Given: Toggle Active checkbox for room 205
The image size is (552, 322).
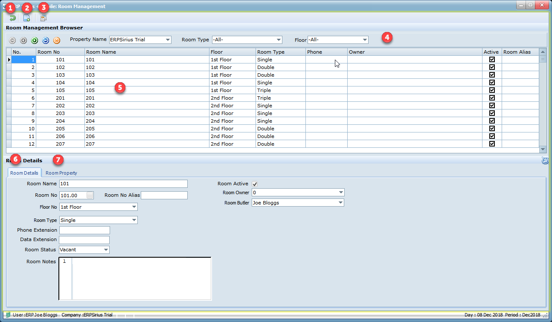Looking at the screenshot, I should 492,129.
